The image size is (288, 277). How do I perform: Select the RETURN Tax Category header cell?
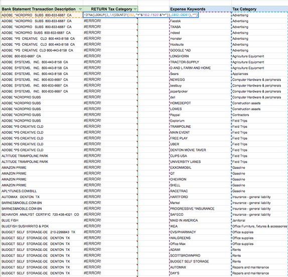[110, 9]
